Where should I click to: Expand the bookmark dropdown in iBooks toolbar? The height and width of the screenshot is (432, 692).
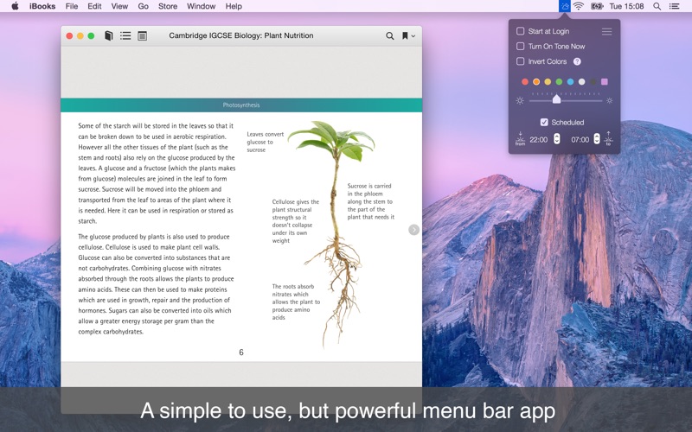pos(407,36)
